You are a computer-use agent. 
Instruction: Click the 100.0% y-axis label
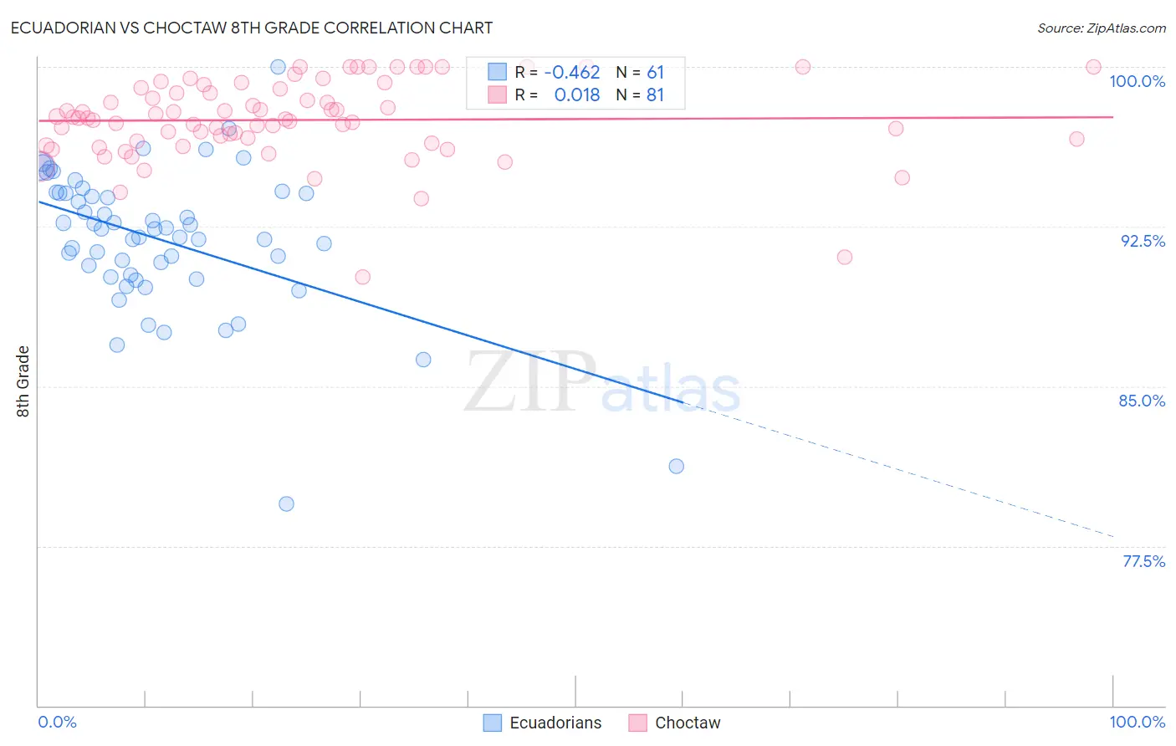(x=1138, y=81)
